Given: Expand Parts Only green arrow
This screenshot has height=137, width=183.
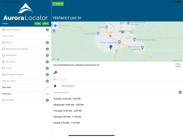Looking at the screenshot, I should (x=47, y=100).
